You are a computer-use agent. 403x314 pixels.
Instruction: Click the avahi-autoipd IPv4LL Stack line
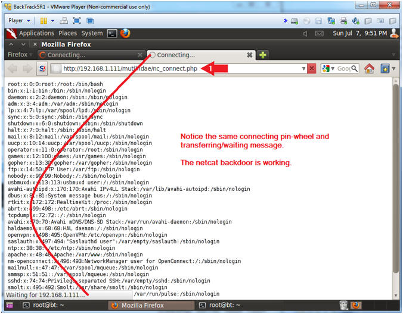(x=129, y=189)
